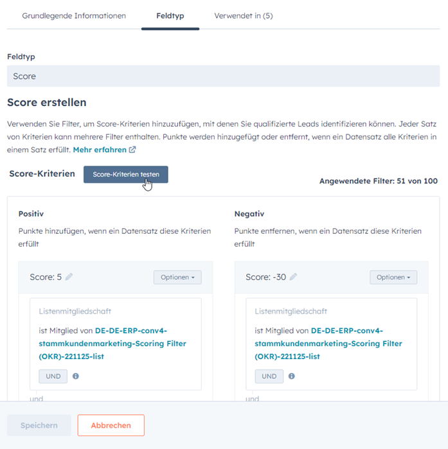Open the Feldtyp Score selection field
448x449 pixels.
[x=224, y=76]
